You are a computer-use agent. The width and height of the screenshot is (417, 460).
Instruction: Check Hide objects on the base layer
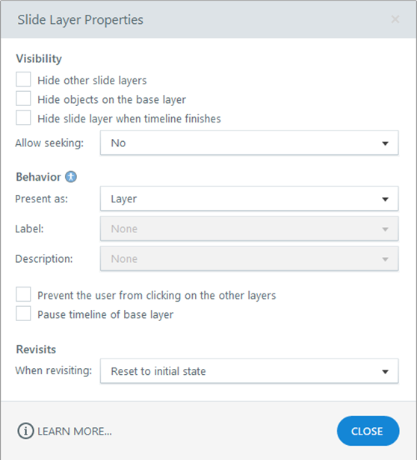tap(23, 99)
